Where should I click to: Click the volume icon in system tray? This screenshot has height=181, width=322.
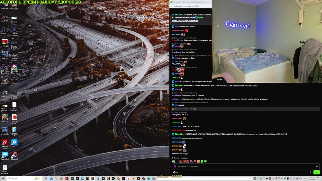pos(294,178)
